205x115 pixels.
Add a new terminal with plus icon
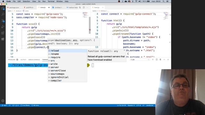coord(153,60)
